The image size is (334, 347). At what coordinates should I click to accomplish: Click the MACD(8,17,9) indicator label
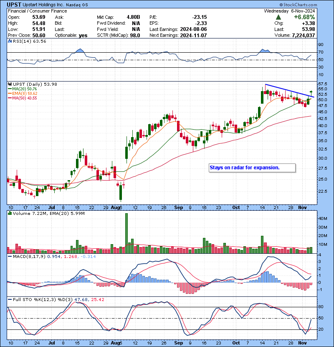tap(29, 257)
